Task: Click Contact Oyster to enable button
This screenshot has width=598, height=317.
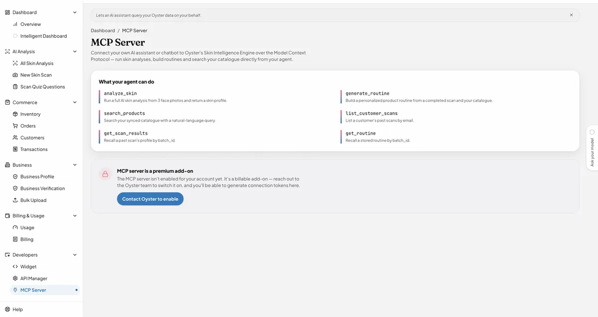Action: pyautogui.click(x=150, y=199)
